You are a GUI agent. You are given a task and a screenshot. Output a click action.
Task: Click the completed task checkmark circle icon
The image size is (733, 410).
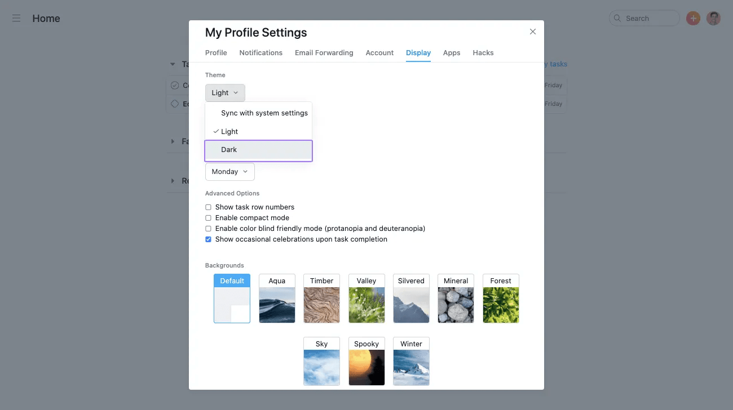(175, 86)
